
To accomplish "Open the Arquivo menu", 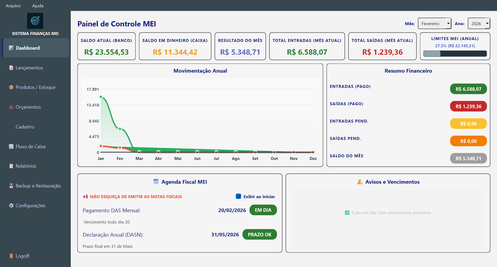I will (13, 5).
